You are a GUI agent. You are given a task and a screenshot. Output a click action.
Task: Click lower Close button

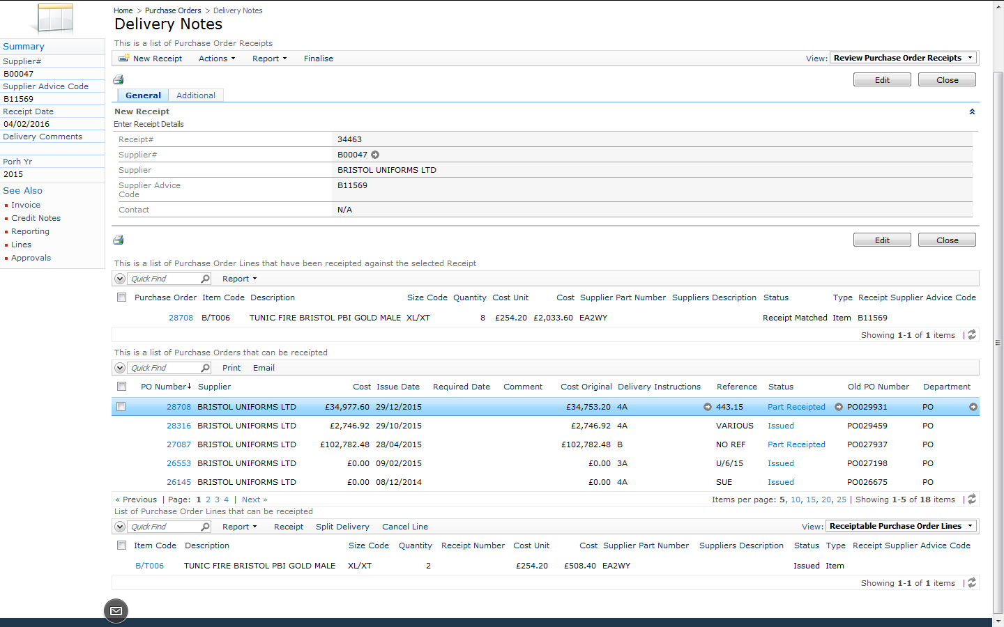pyautogui.click(x=947, y=240)
